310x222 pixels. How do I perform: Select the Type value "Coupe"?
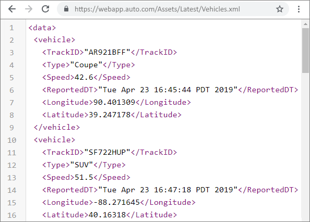pyautogui.click(x=86, y=65)
